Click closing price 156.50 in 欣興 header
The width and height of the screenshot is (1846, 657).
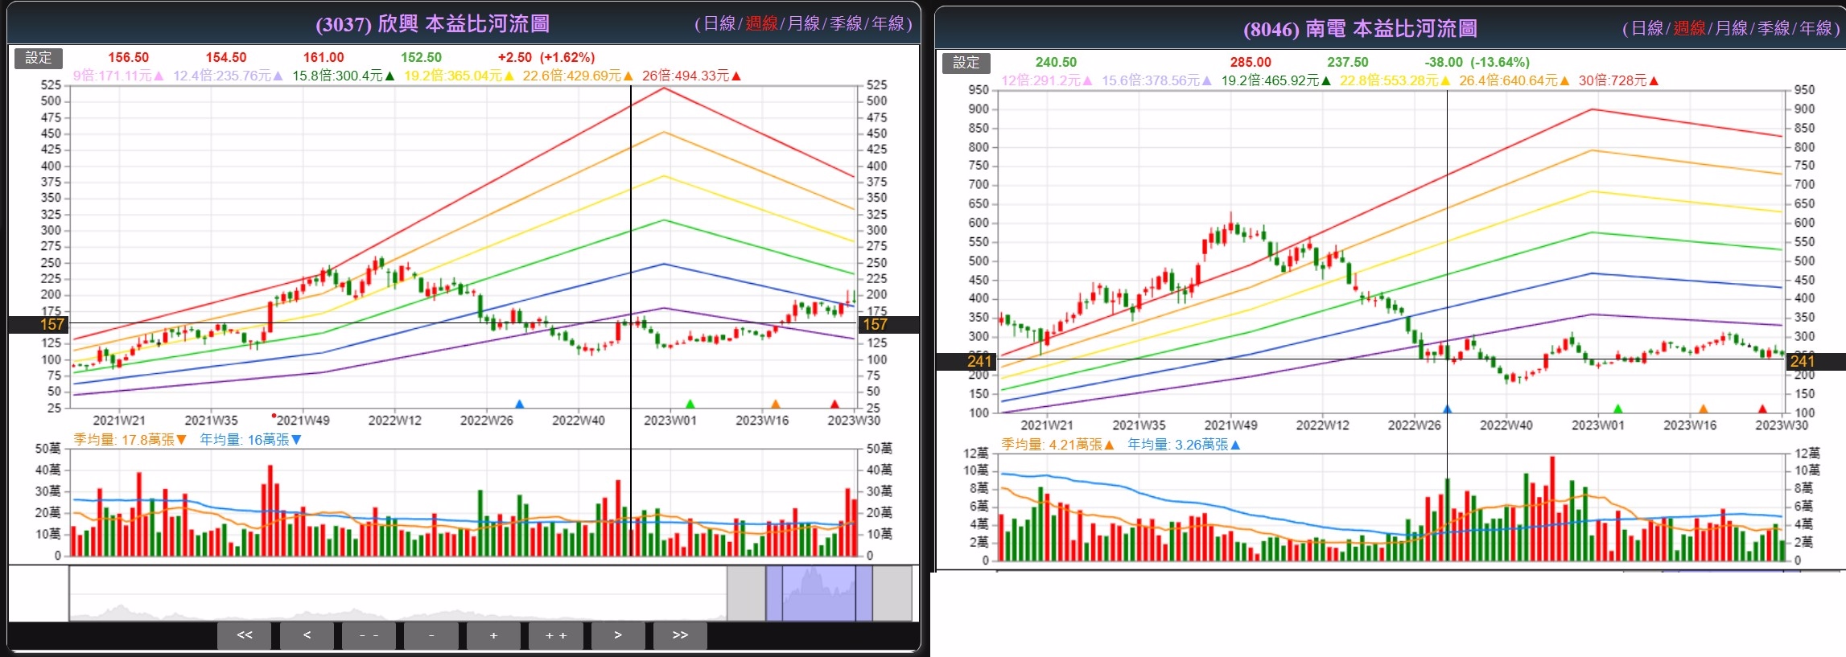point(129,58)
